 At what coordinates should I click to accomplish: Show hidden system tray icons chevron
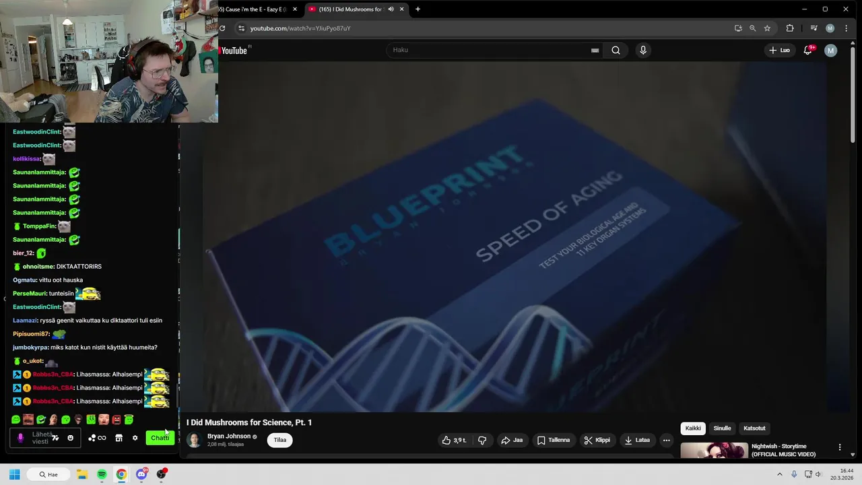point(780,474)
